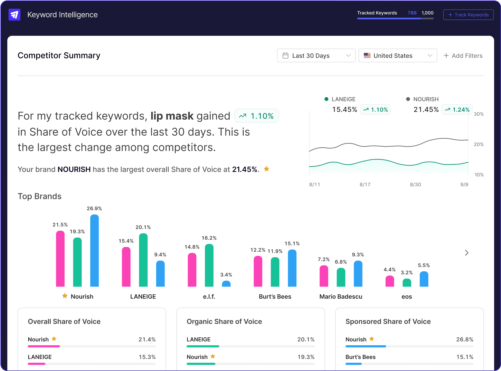Toggle the 1.24% change badge for NOURISH

tap(457, 109)
